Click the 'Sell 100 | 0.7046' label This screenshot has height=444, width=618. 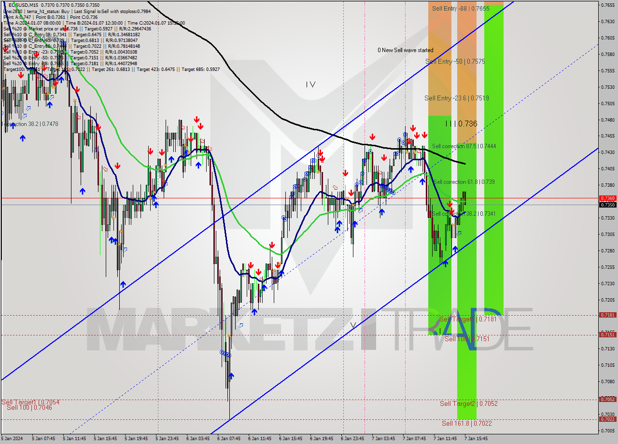pos(29,408)
